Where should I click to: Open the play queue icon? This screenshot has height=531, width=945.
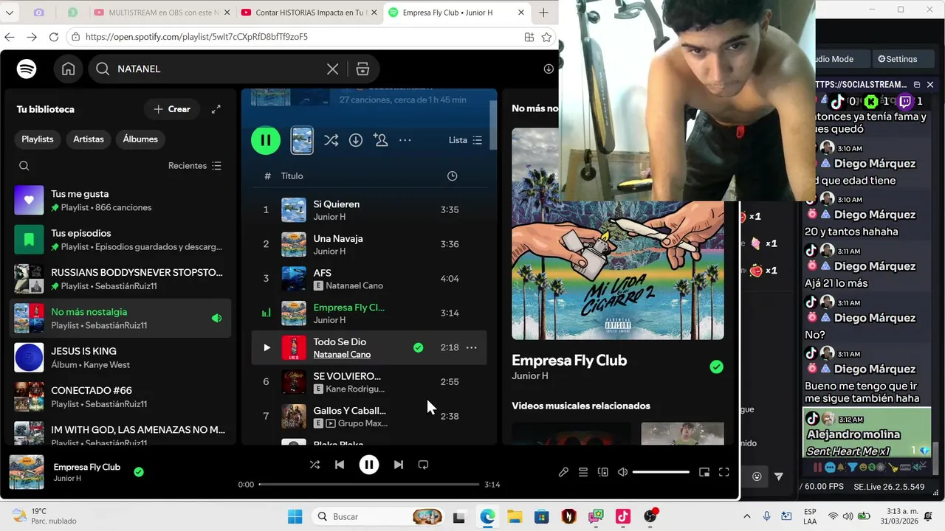pos(583,472)
